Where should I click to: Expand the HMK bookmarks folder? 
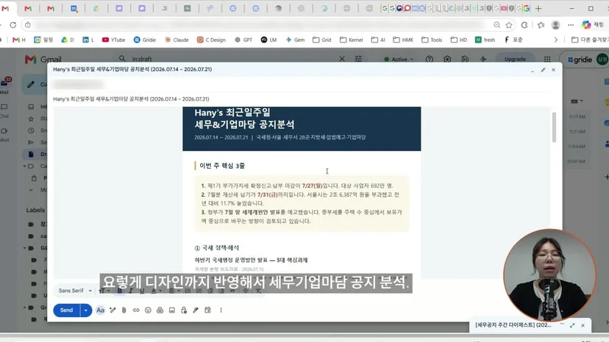[403, 40]
